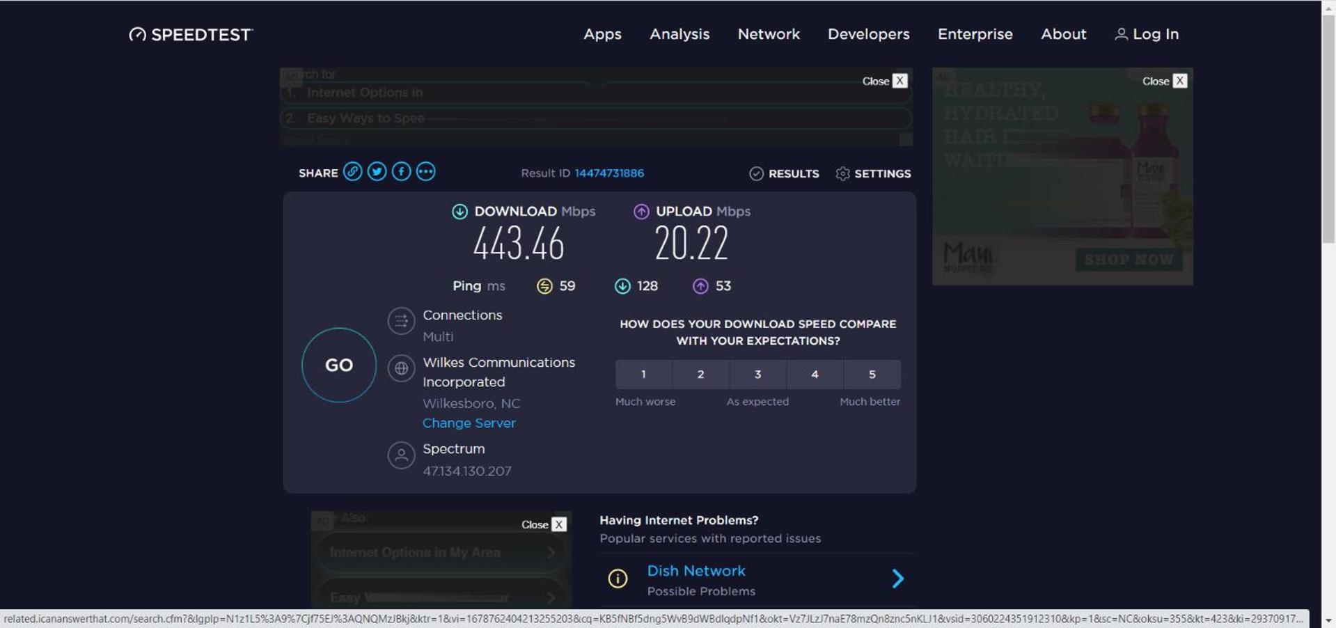This screenshot has height=628, width=1336.
Task: Click the scrollbar down arrow
Action: (1328, 620)
